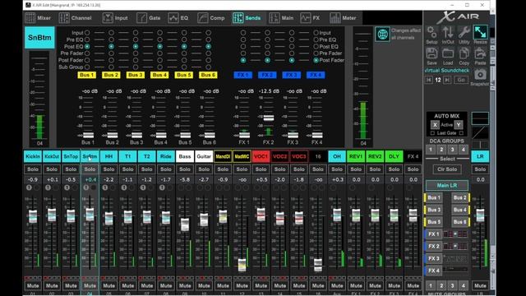Solo the Guitar channel

[x=204, y=169]
